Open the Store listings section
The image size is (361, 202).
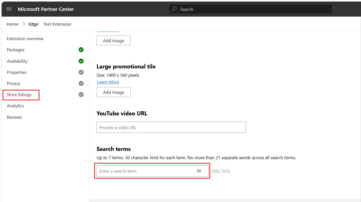(19, 95)
